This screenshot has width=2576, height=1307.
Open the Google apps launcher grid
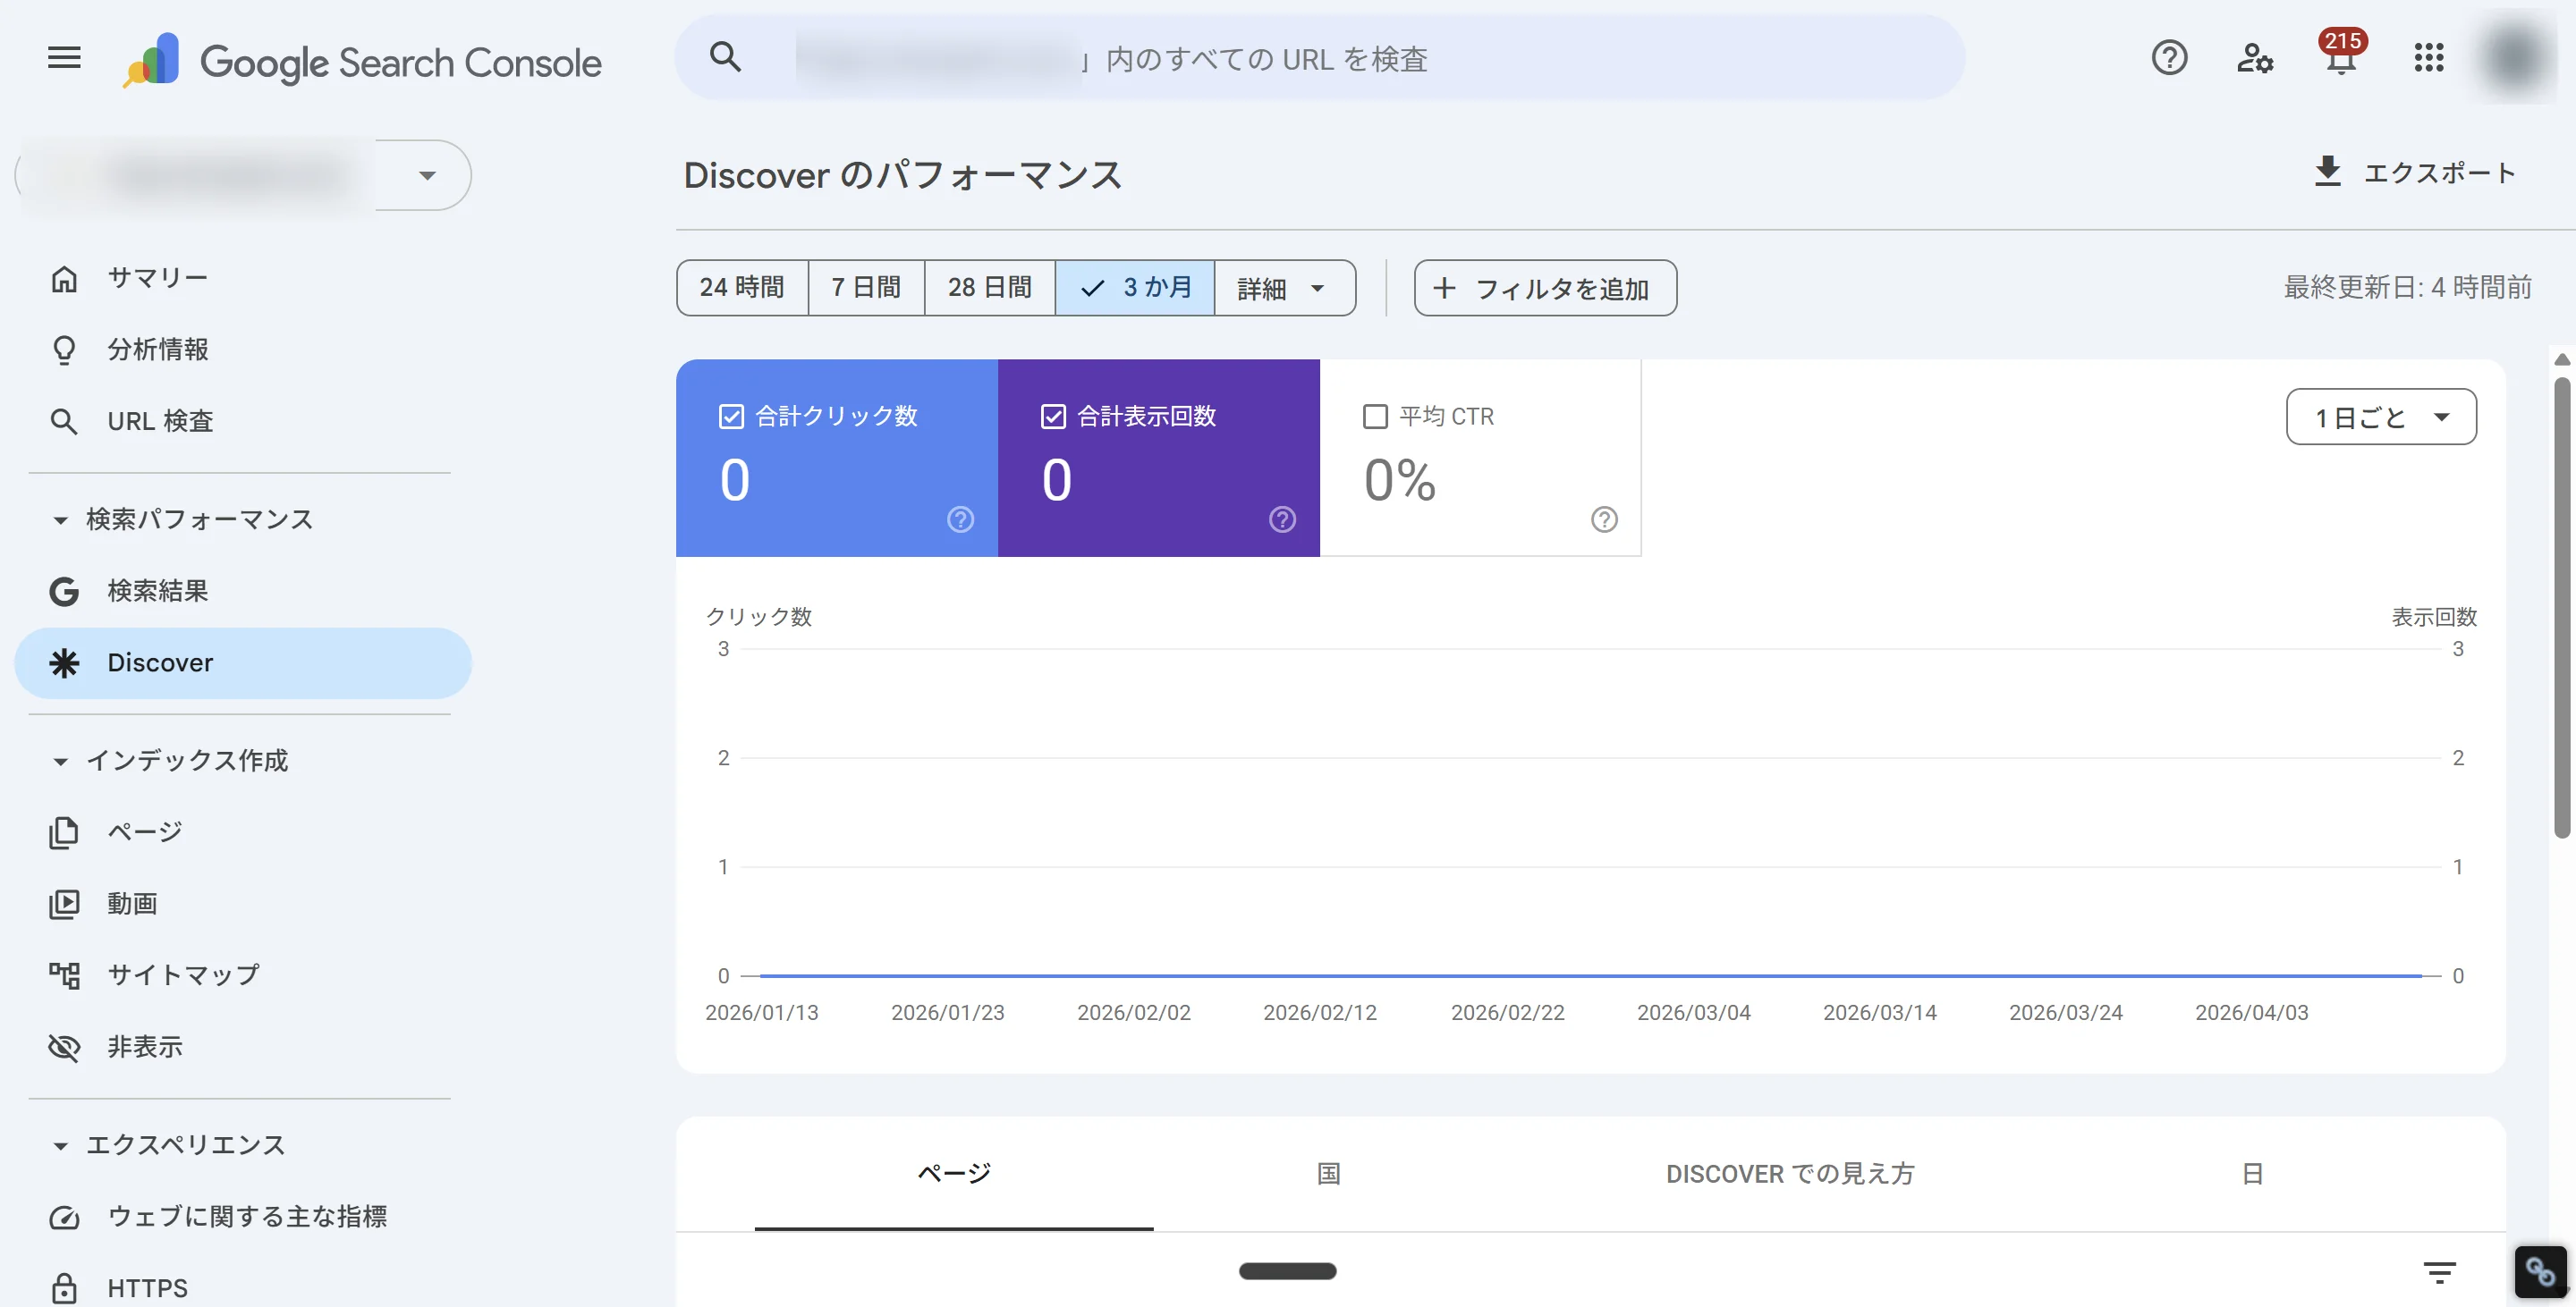point(2428,60)
